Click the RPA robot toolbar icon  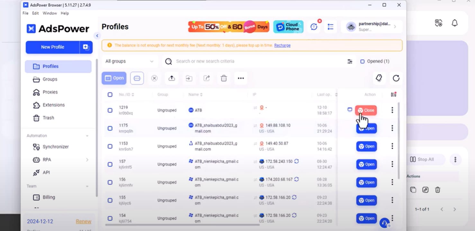[x=137, y=78]
